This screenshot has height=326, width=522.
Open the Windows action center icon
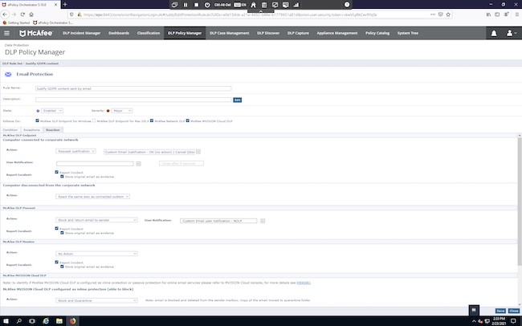point(513,321)
